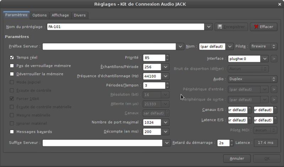Select the Divers tab
This screenshot has width=284, height=167.
[x=80, y=15]
